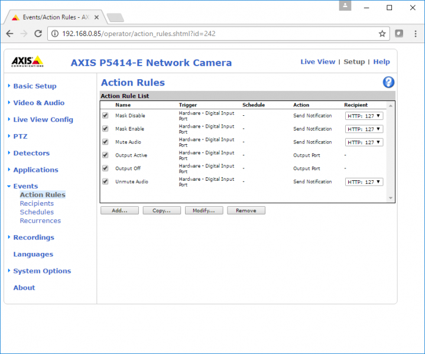
Task: Click the Trigger column header
Action: (188, 105)
